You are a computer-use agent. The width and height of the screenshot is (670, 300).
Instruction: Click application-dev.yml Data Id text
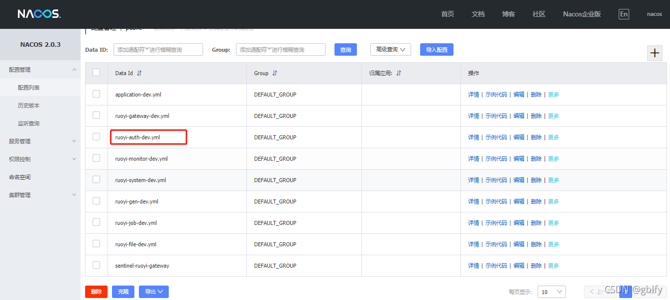138,95
